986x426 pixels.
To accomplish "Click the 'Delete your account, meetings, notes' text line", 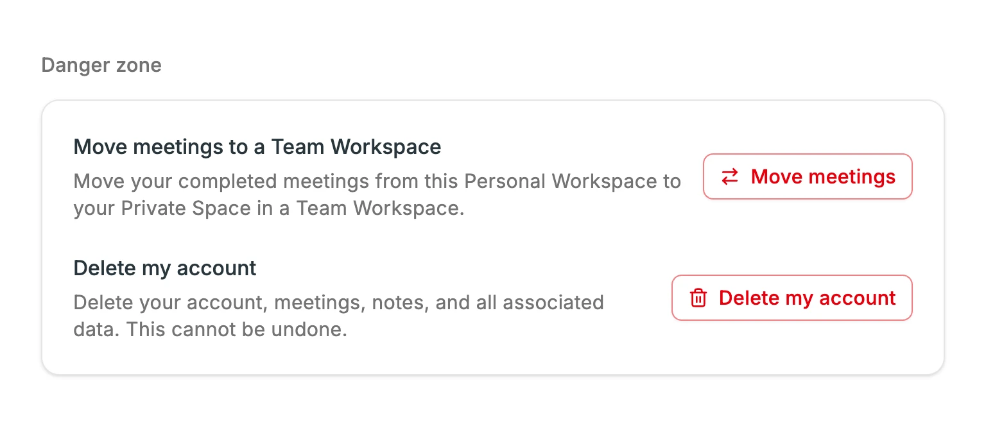I will pyautogui.click(x=339, y=302).
